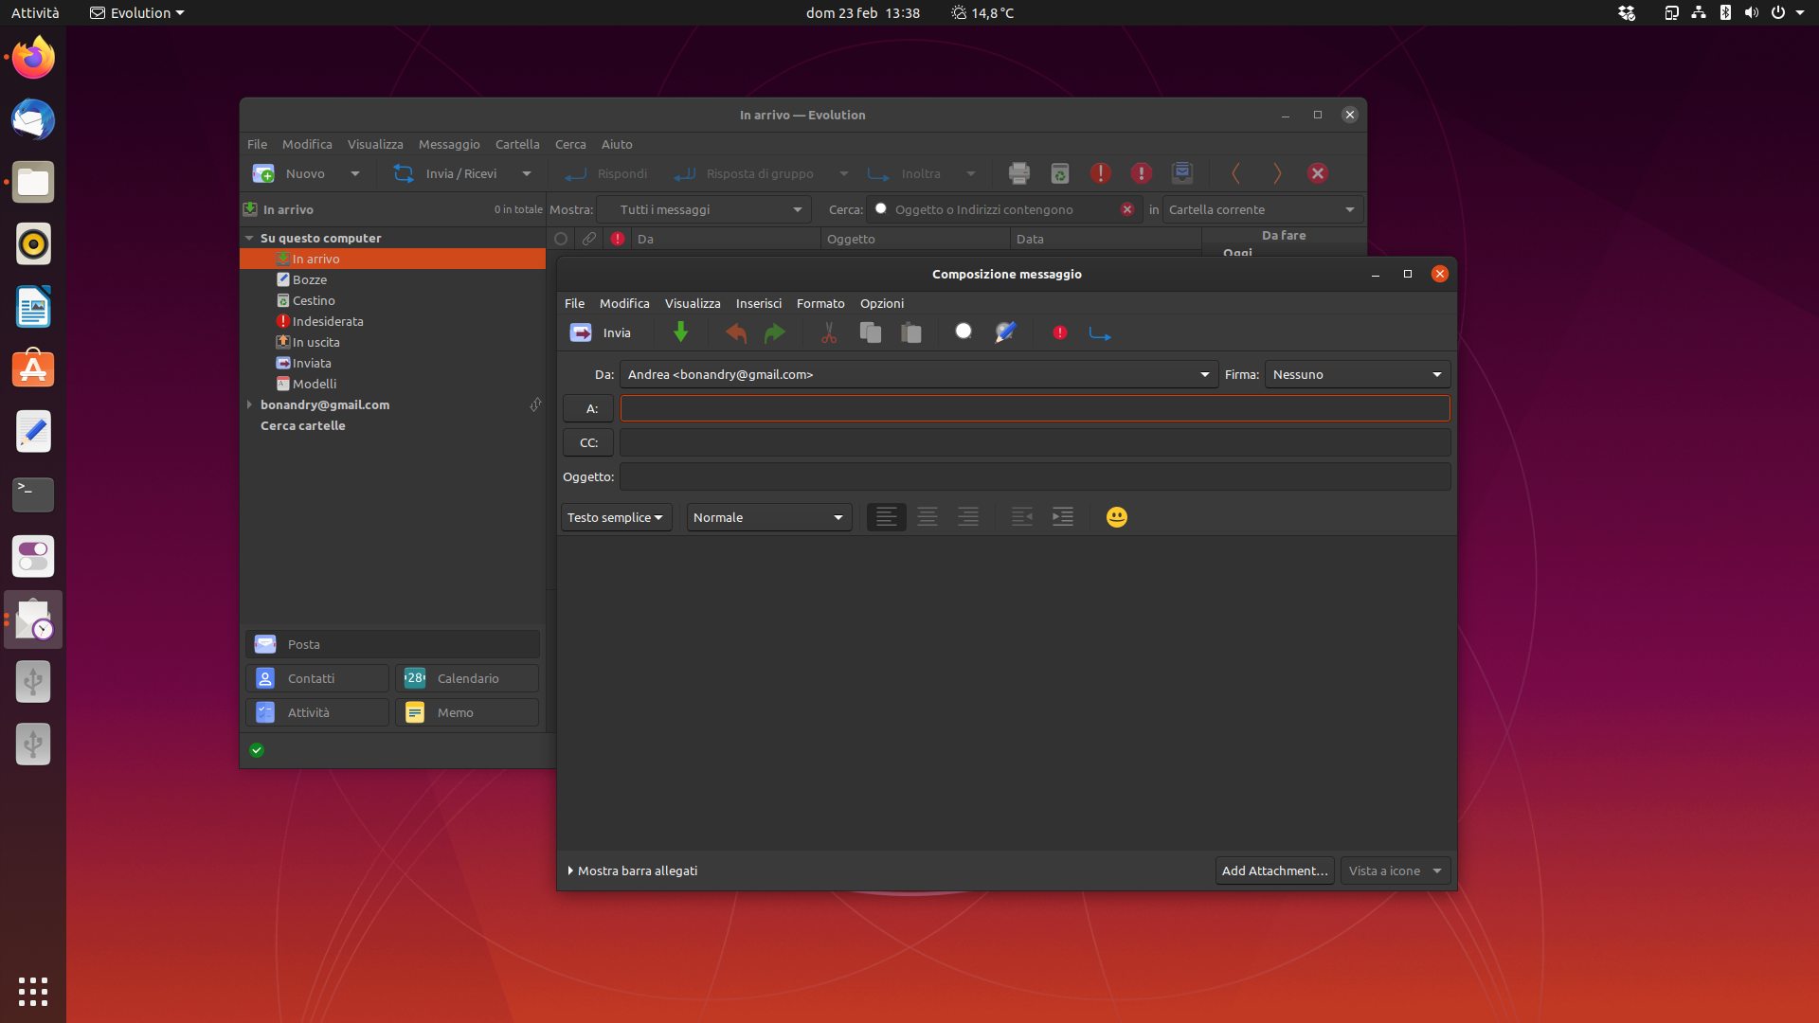
Task: Click the Increase indent icon
Action: pos(1063,517)
